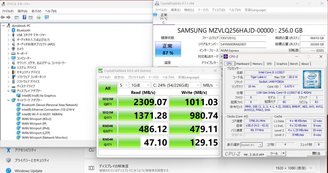Select Bluetooth Device (Personal Area Network)
This screenshot has width=328, height=173.
pos(50,105)
